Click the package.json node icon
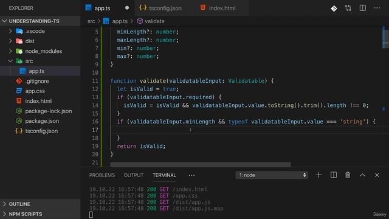This screenshot has height=219, width=389. tap(19, 121)
